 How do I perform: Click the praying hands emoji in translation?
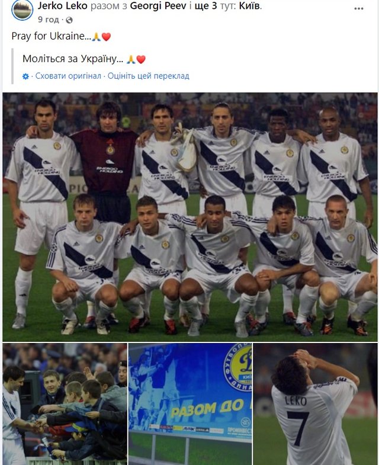(131, 59)
